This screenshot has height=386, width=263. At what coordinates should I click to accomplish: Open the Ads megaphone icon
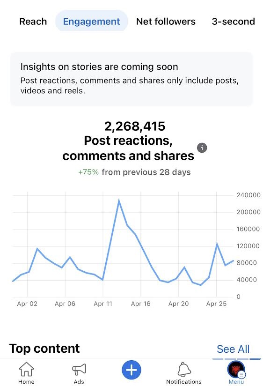pyautogui.click(x=79, y=369)
